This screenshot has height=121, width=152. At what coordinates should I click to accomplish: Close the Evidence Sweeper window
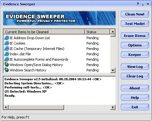coord(148,4)
